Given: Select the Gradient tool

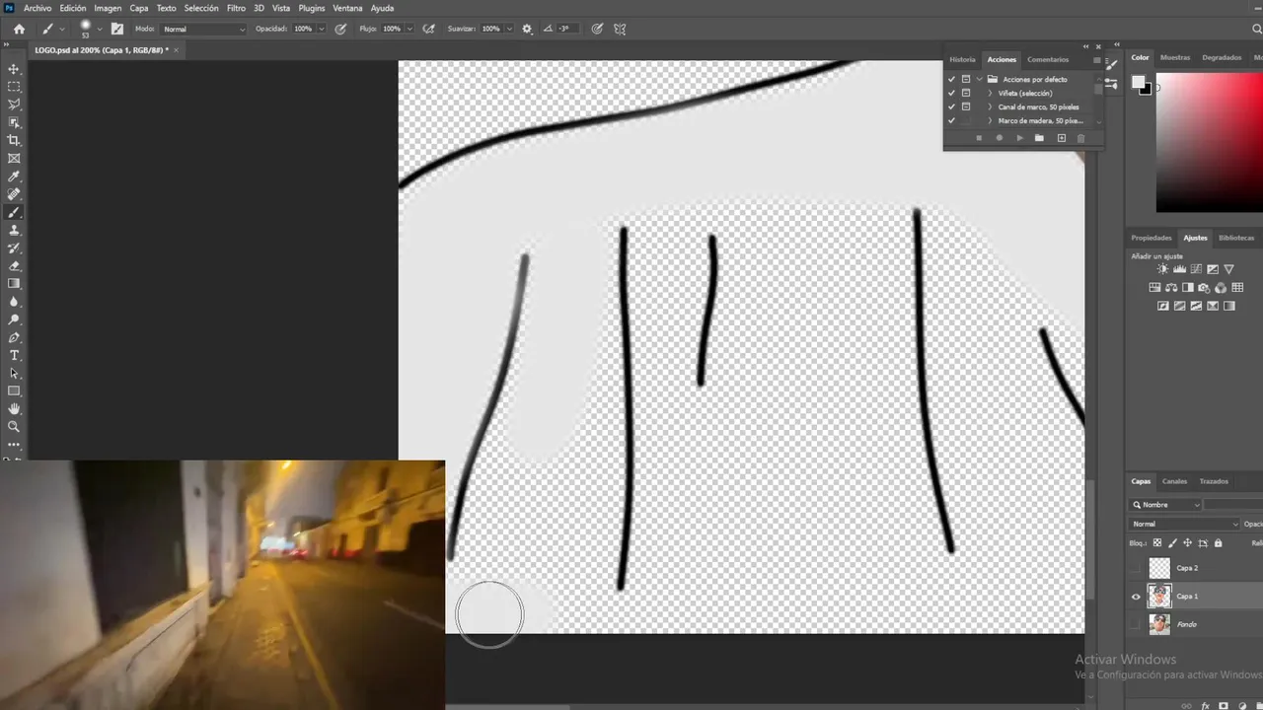Looking at the screenshot, I should click(x=14, y=284).
